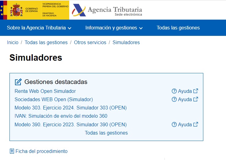The width and height of the screenshot is (226, 160).
Task: Open Renta Web Open Simulador
Action: 45,91
